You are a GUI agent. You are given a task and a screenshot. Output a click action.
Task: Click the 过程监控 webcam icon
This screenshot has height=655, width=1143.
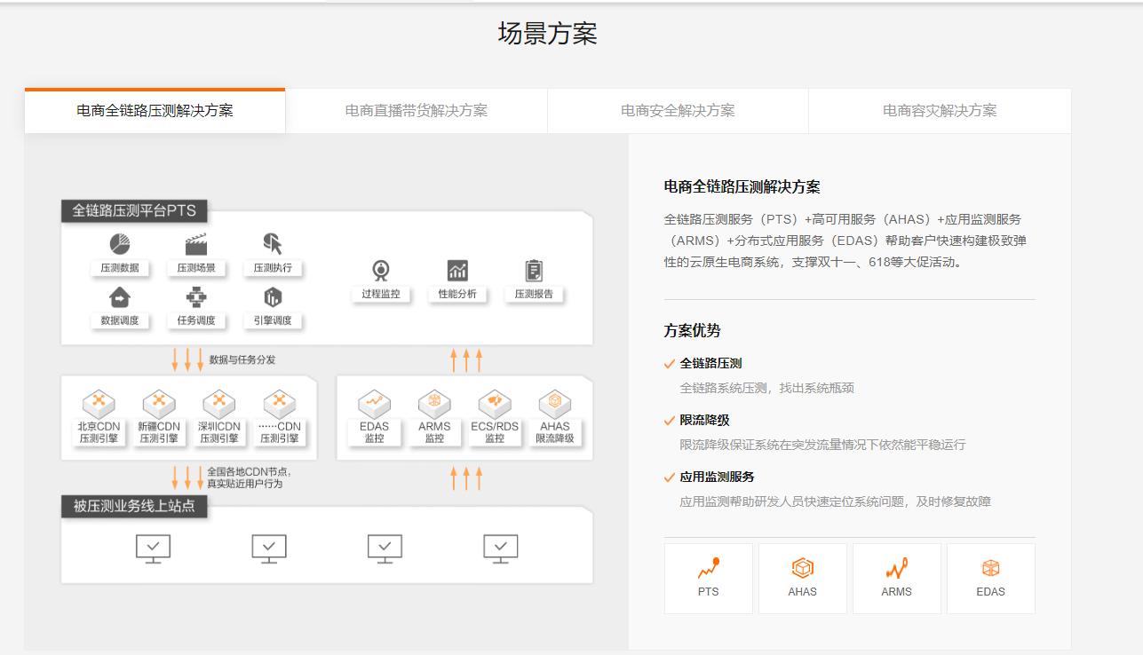point(381,271)
